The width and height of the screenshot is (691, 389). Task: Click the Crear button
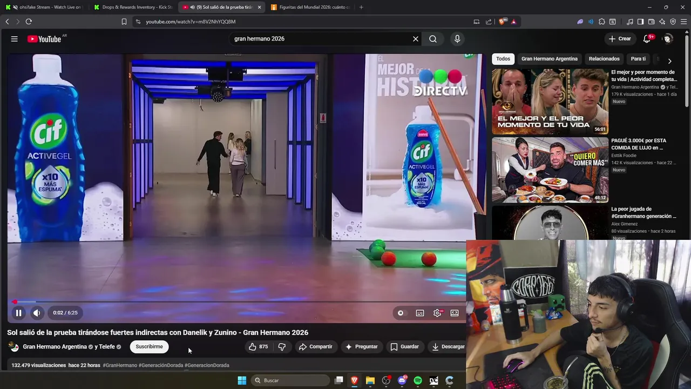[620, 39]
